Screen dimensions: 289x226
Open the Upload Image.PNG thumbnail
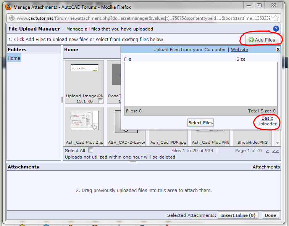click(x=85, y=67)
